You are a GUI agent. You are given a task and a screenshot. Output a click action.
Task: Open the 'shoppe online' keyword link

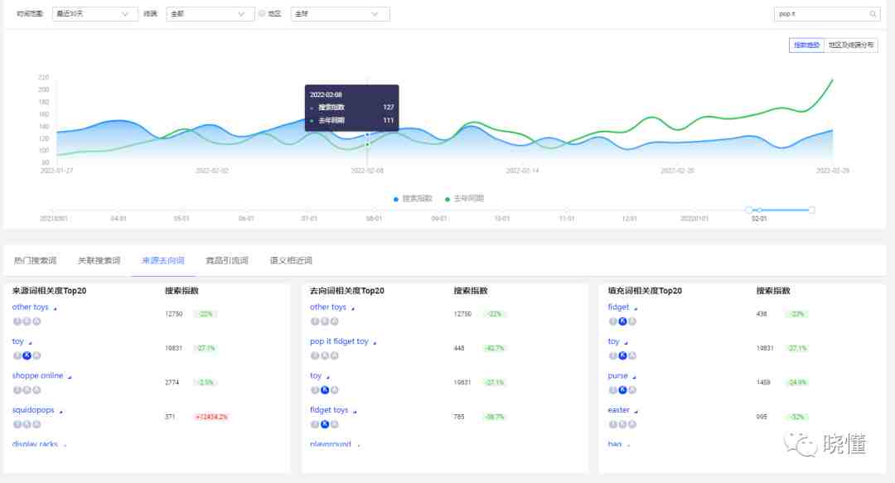[x=37, y=375]
